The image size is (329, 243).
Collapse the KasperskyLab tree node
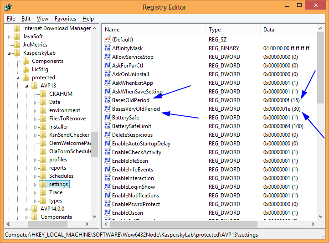click(9, 53)
